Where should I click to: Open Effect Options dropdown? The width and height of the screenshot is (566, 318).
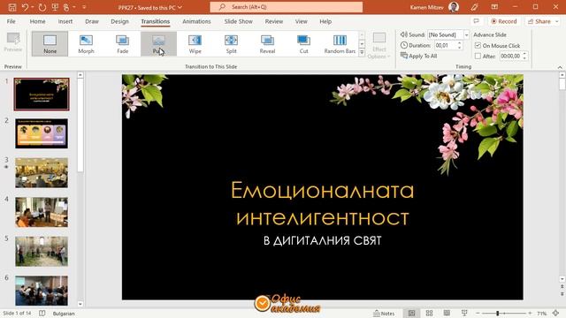point(379,46)
